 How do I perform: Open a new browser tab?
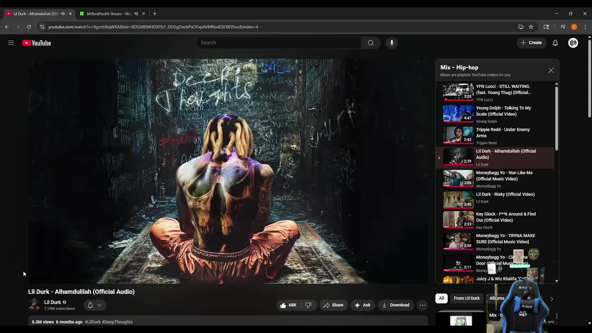[x=154, y=14]
